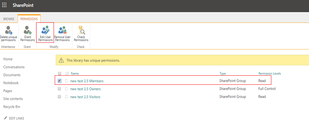
Task: Check the new test 2.5 Owners checkbox
Action: (59, 89)
